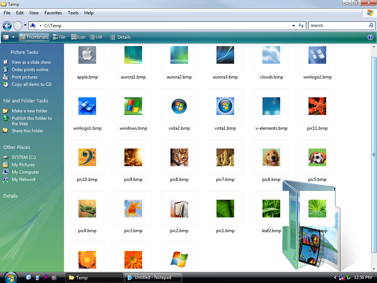
Task: Open the Start menu orb
Action: pos(10,277)
